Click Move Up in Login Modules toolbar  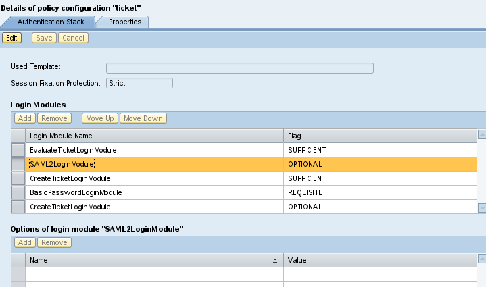(99, 118)
